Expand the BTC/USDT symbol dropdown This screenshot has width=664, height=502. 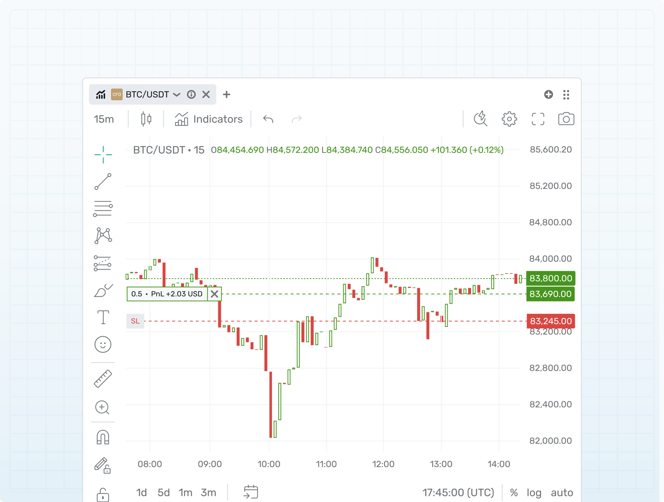[x=177, y=95]
